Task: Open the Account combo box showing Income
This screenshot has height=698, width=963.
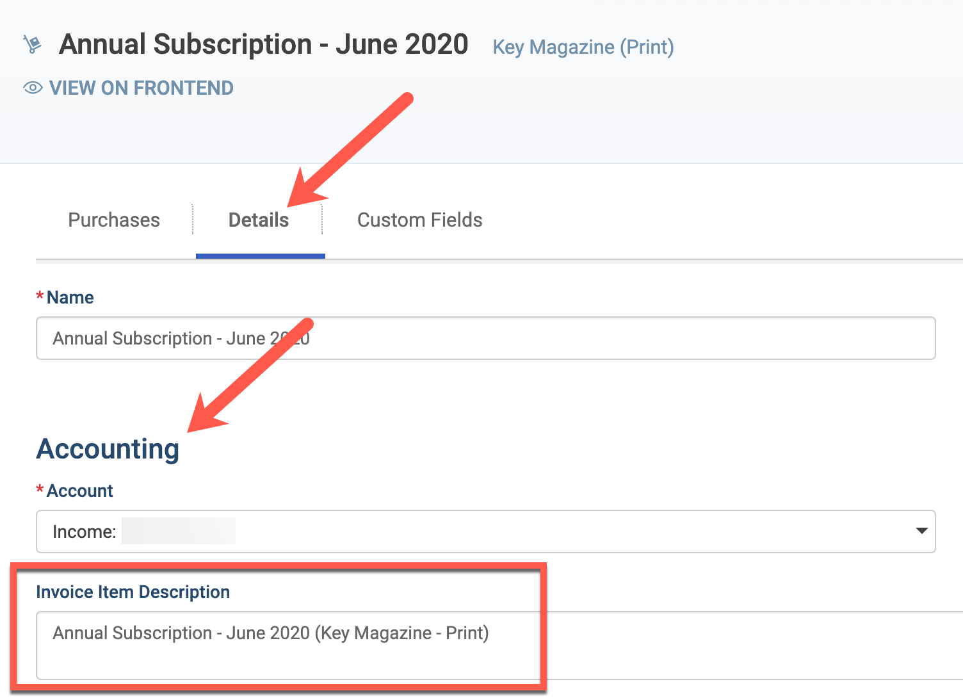Action: point(486,532)
